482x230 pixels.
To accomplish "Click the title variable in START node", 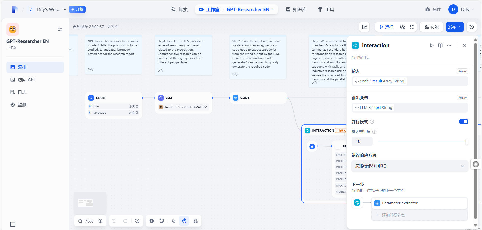I will (x=114, y=106).
